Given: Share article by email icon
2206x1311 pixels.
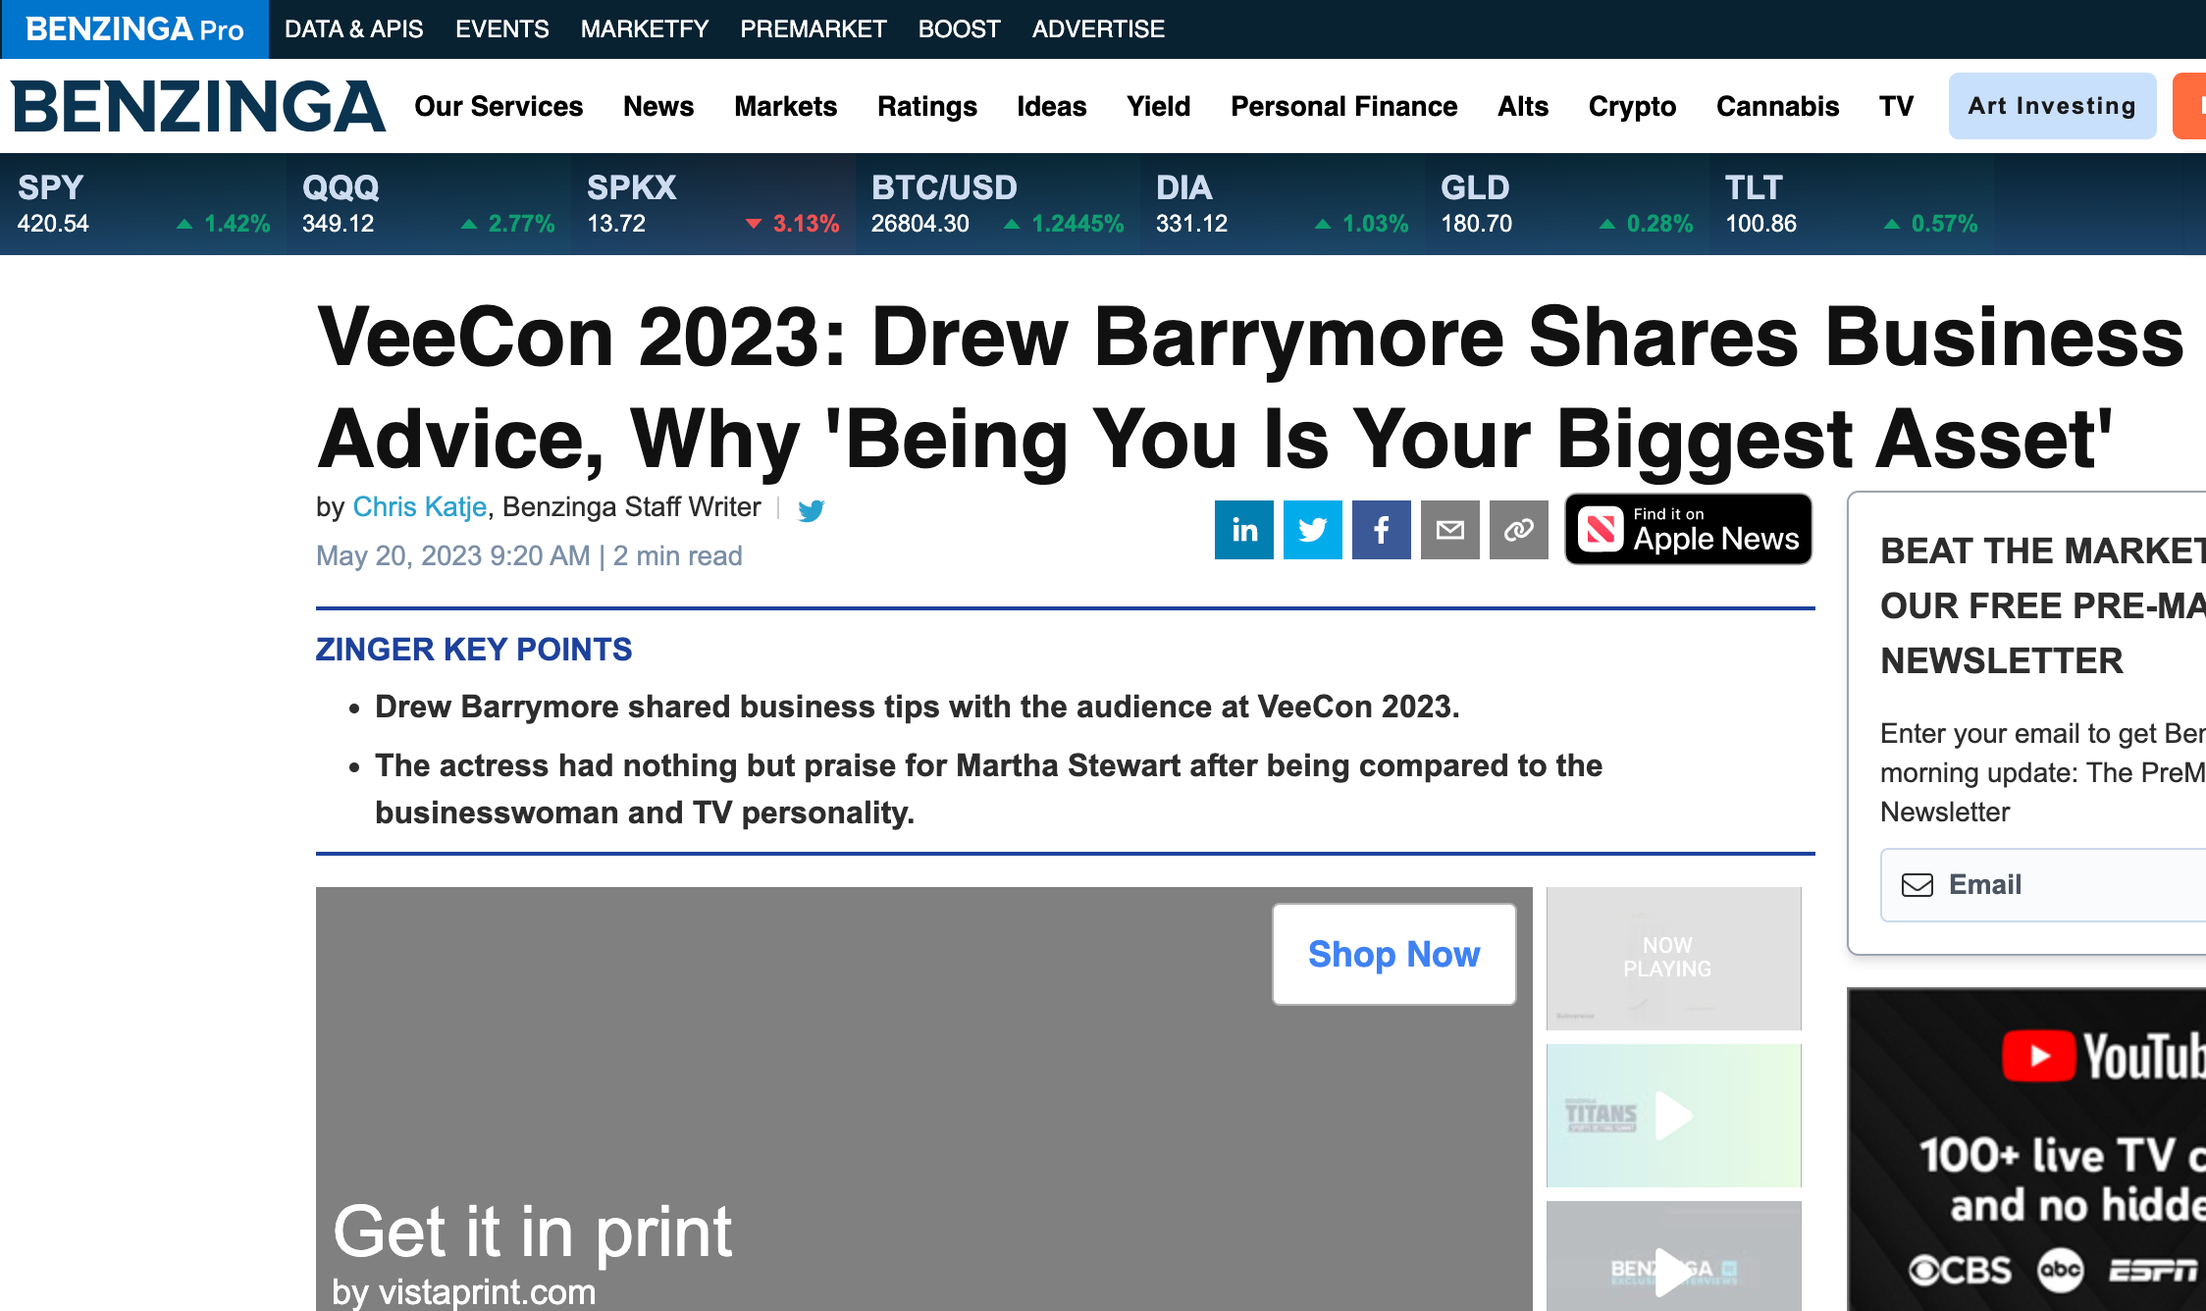Looking at the screenshot, I should point(1449,530).
